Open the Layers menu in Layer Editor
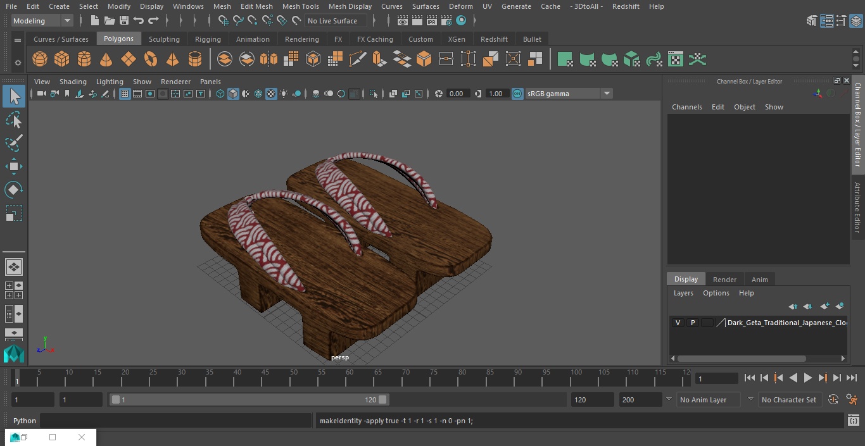 point(683,293)
